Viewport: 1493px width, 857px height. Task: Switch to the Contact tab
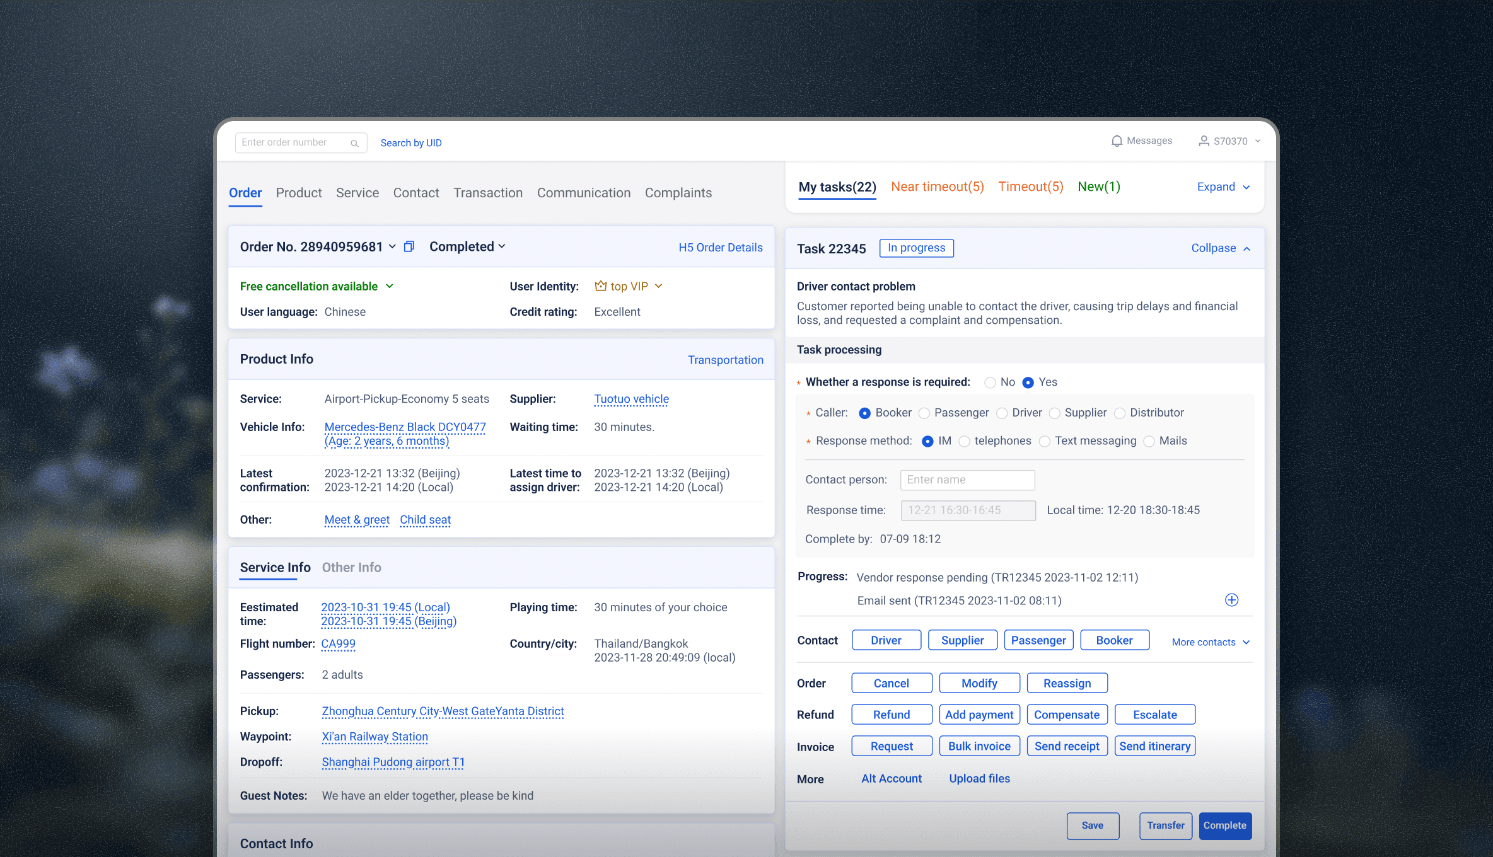(x=416, y=193)
